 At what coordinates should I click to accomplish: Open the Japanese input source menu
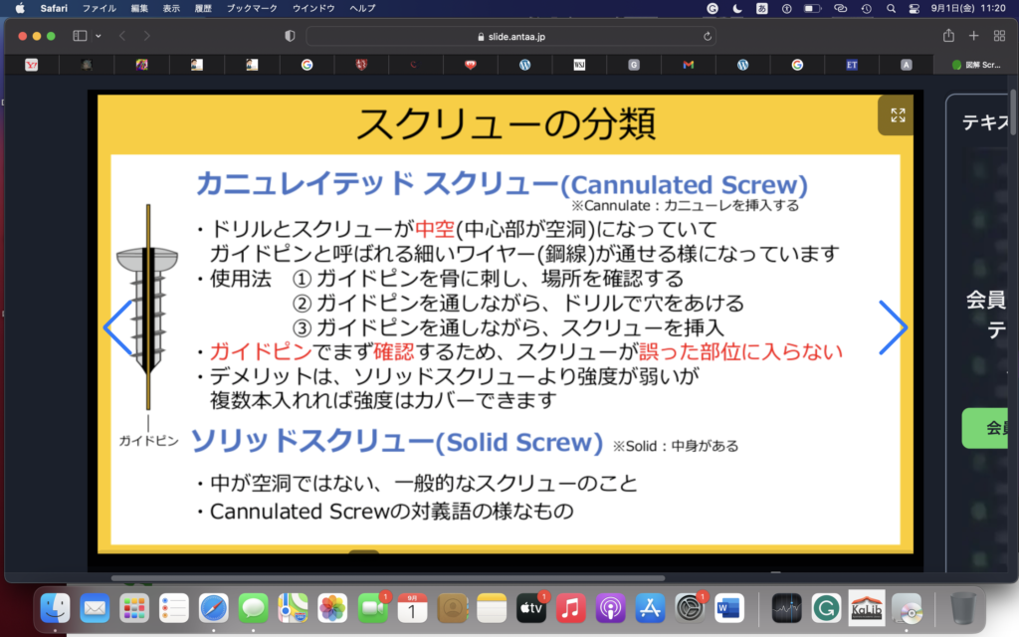[762, 8]
